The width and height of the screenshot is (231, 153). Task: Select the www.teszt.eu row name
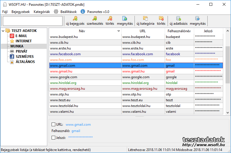tap(60, 100)
